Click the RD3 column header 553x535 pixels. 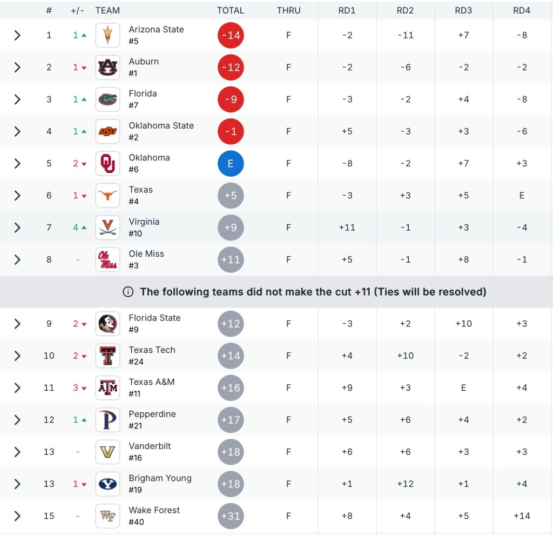click(463, 10)
